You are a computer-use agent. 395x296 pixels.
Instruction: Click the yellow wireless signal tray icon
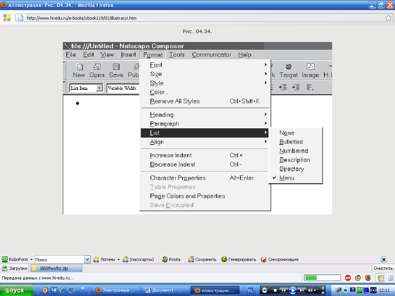(373, 290)
